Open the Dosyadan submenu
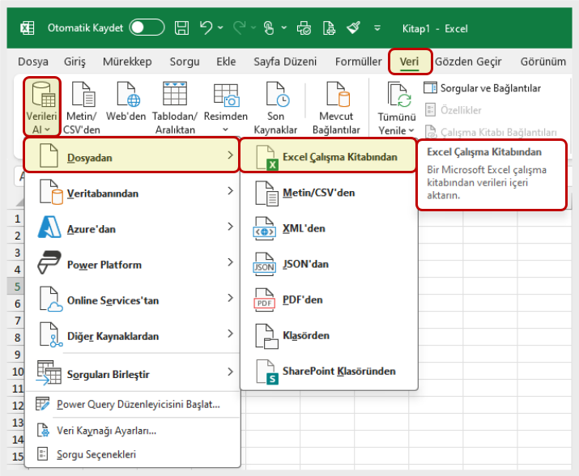Viewport: 579px width, 476px height. click(x=131, y=155)
